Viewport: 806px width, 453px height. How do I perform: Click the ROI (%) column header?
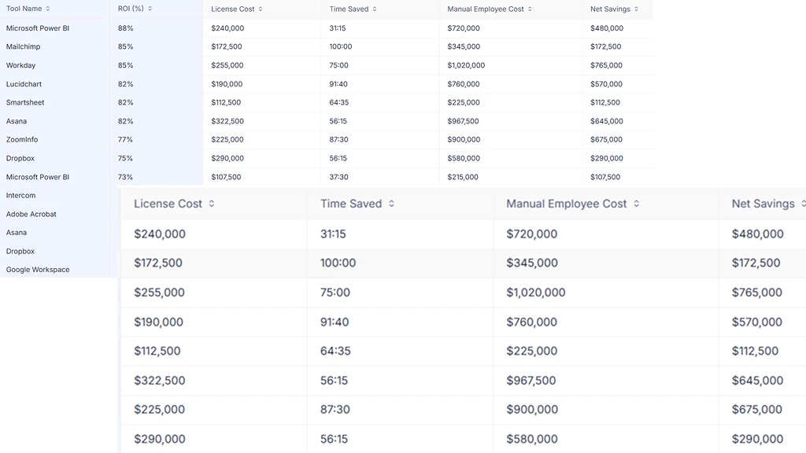(130, 9)
